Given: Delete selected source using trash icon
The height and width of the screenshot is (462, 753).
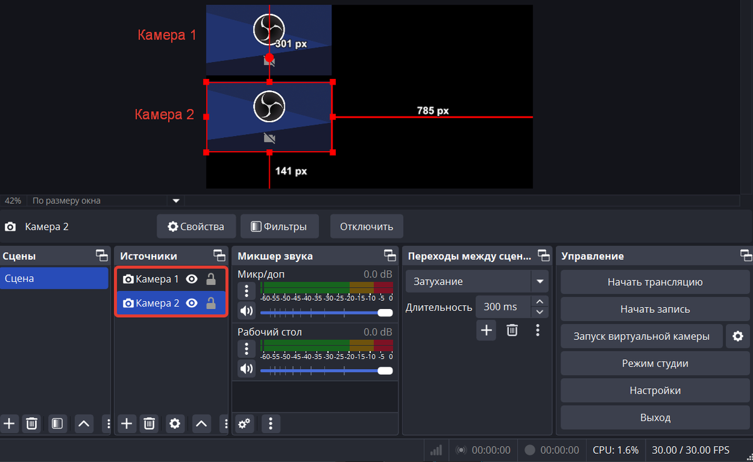Looking at the screenshot, I should pyautogui.click(x=149, y=424).
